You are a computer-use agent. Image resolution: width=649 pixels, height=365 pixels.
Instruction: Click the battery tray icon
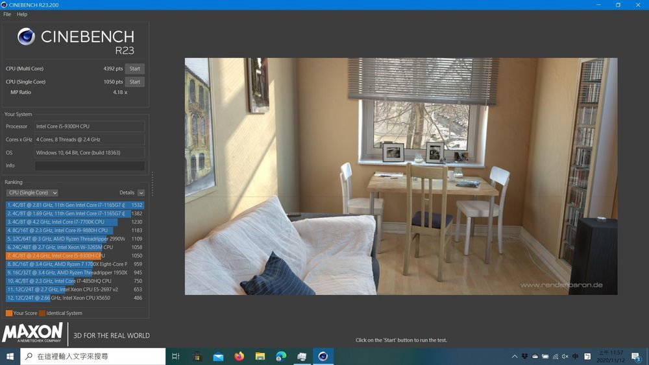(x=545, y=357)
